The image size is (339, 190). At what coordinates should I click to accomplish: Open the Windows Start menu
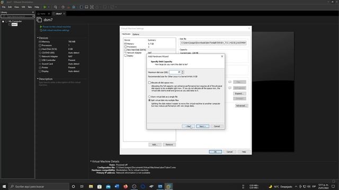(4, 186)
